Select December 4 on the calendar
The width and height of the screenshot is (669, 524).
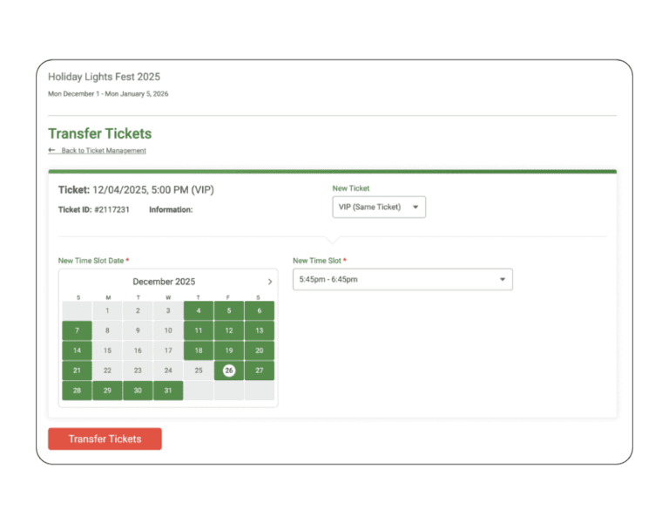point(199,311)
